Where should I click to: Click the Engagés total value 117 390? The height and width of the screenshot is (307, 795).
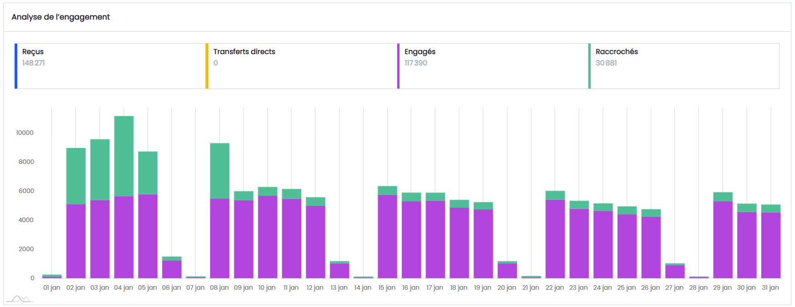click(x=415, y=63)
